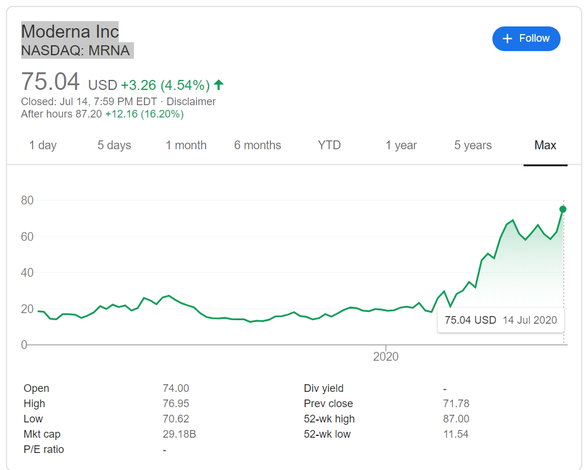Click the P/E ratio label
587x470 pixels.
click(43, 449)
